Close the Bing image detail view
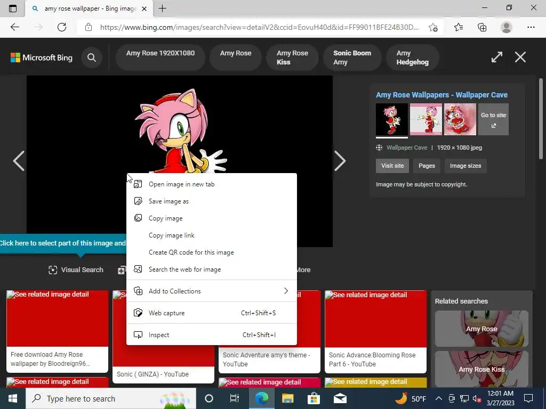546x409 pixels. click(520, 57)
